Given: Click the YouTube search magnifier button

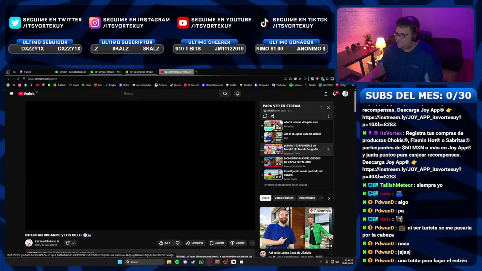Looking at the screenshot, I should point(225,93).
